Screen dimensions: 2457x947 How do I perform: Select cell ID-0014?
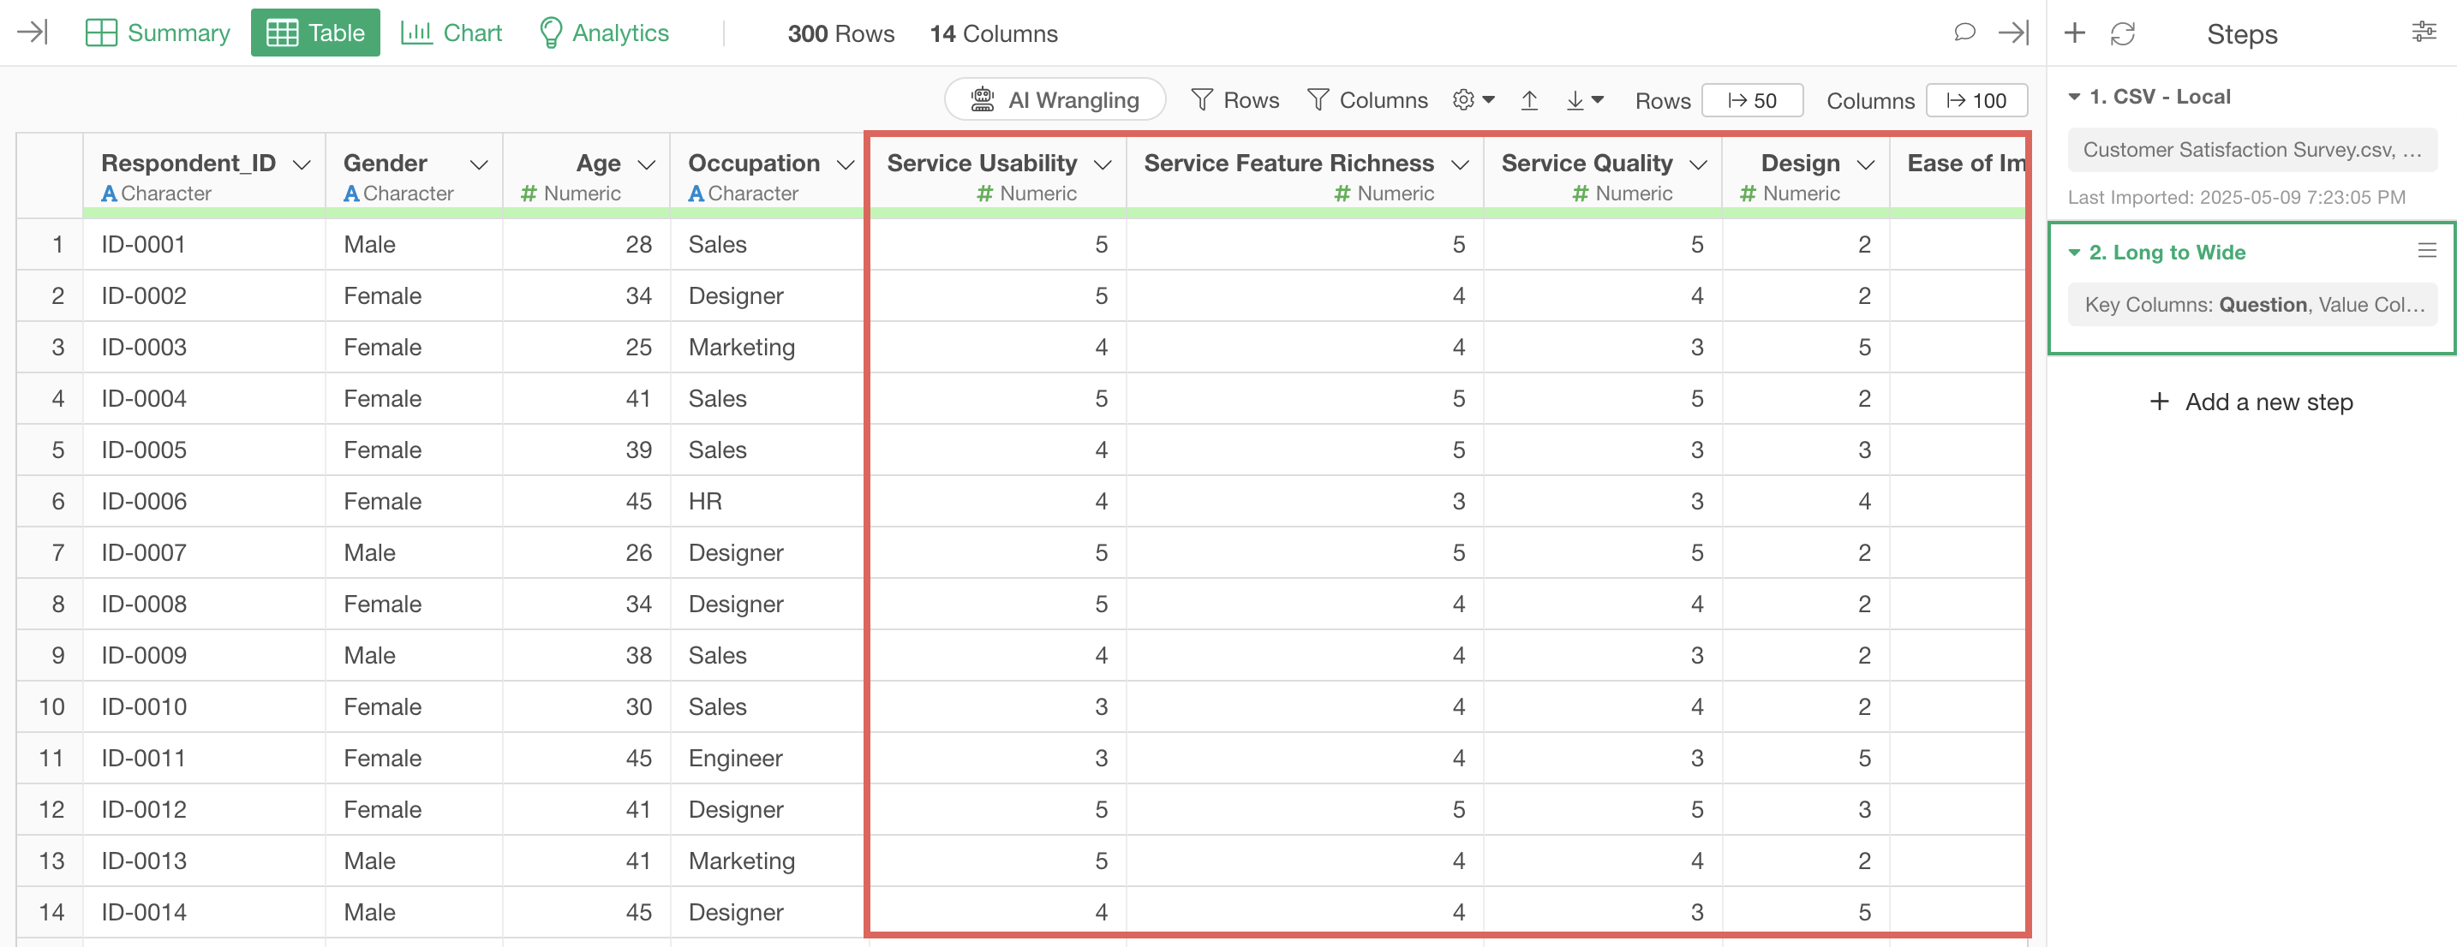point(204,912)
